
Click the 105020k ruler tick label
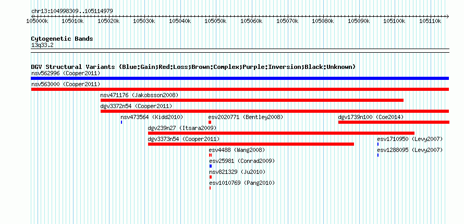[x=109, y=21]
